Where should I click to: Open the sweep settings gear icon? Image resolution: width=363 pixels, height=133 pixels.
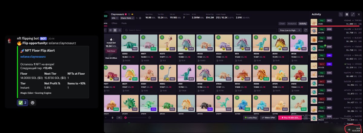[x=149, y=118]
